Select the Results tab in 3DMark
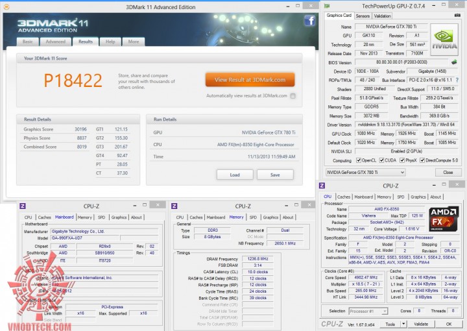 tap(86, 42)
